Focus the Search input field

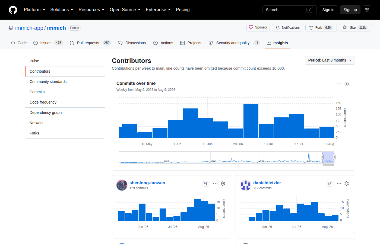pos(289,10)
